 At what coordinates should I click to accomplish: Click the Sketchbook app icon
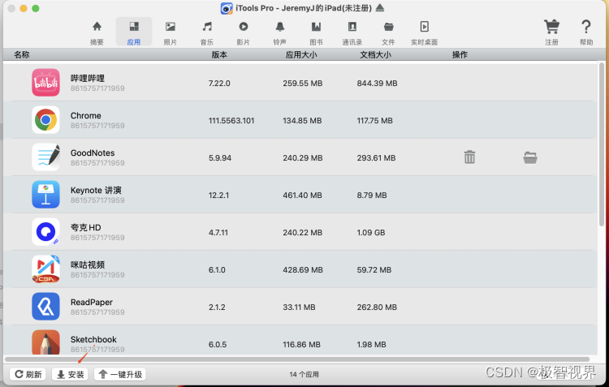[45, 342]
